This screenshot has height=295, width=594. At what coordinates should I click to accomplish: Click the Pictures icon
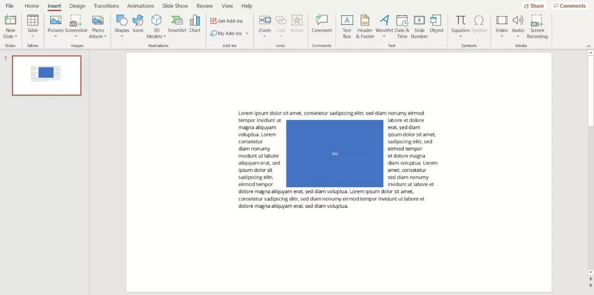(56, 21)
